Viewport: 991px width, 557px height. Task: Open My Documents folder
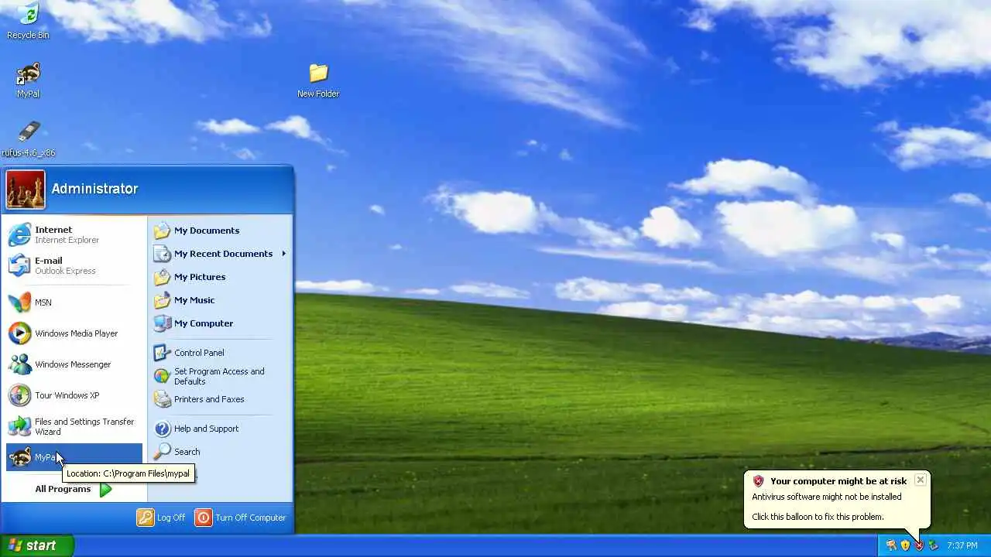coord(220,231)
